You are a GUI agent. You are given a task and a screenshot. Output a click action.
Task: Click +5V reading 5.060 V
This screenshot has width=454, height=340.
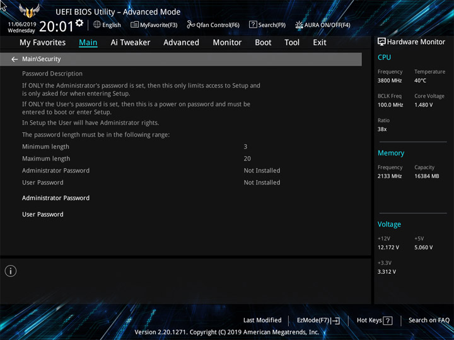coord(424,247)
